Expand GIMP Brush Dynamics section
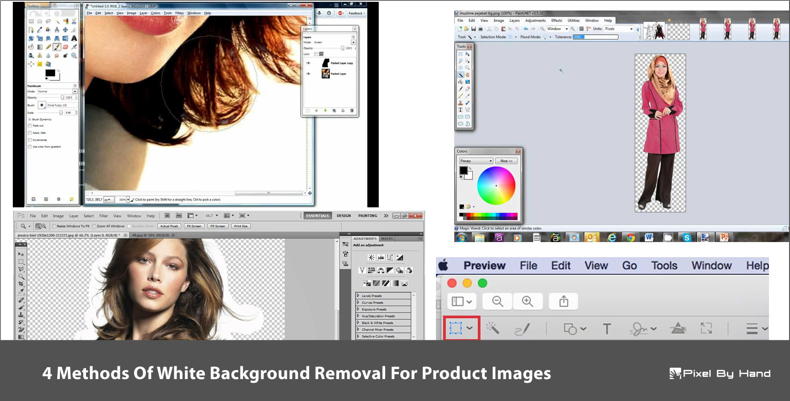 coord(30,119)
